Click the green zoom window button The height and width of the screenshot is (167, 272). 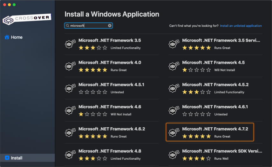(x=14, y=5)
